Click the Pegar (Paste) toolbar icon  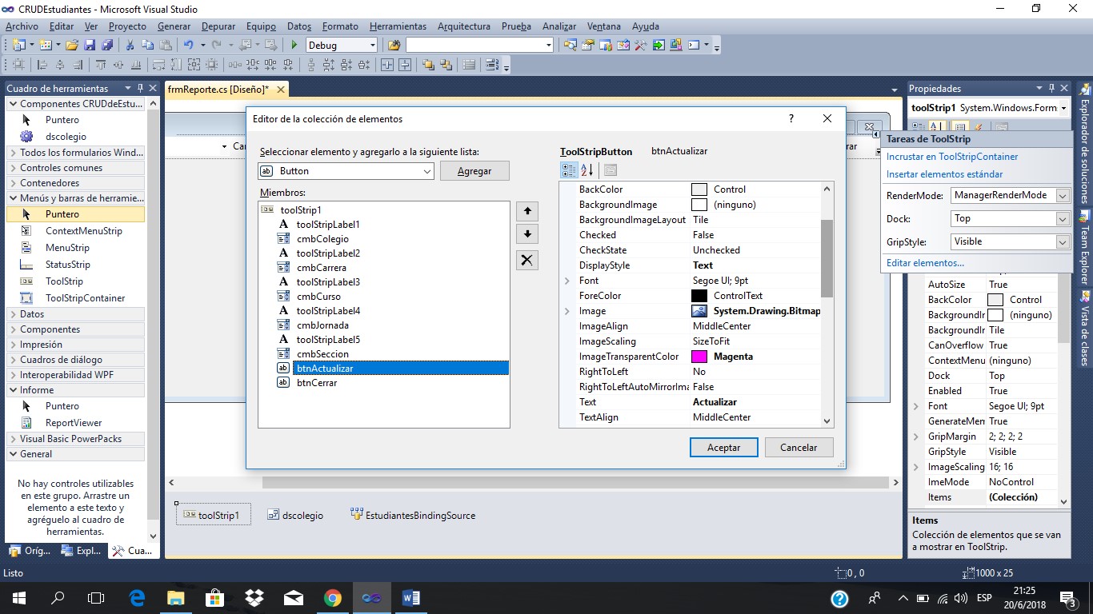click(x=167, y=45)
